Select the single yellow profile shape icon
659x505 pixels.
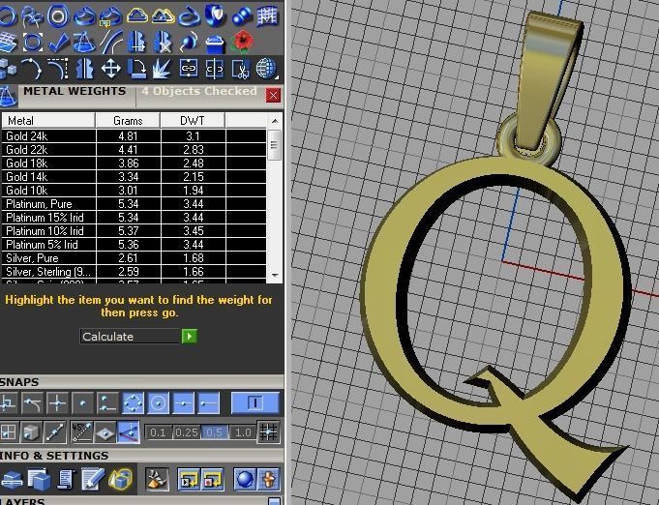point(136,16)
